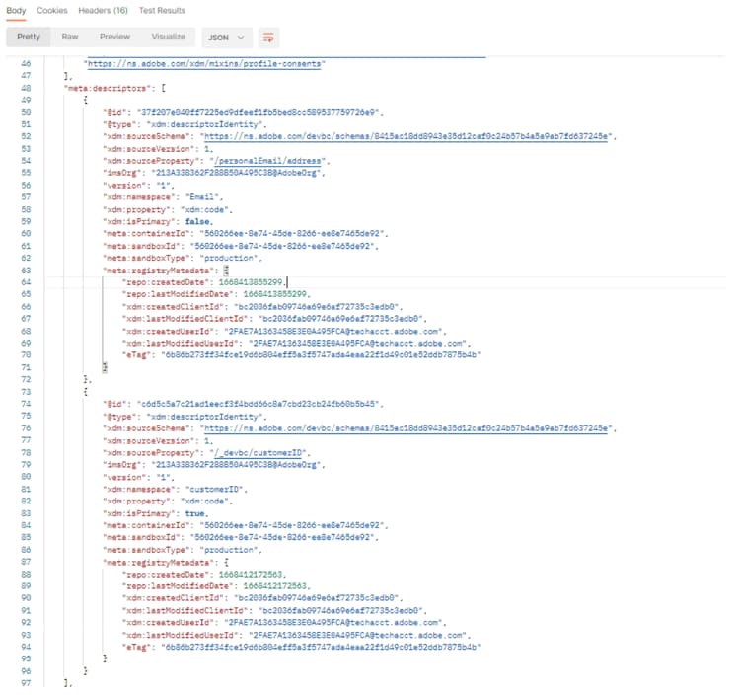Viewport: 740px width, 696px height.
Task: Click the "customerID" namespace value
Action: 214,490
